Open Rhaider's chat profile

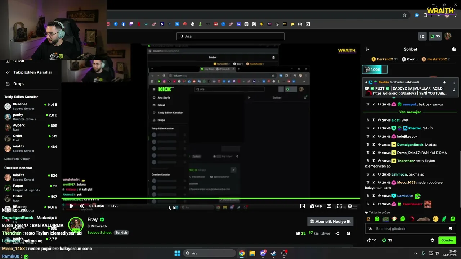[415, 128]
